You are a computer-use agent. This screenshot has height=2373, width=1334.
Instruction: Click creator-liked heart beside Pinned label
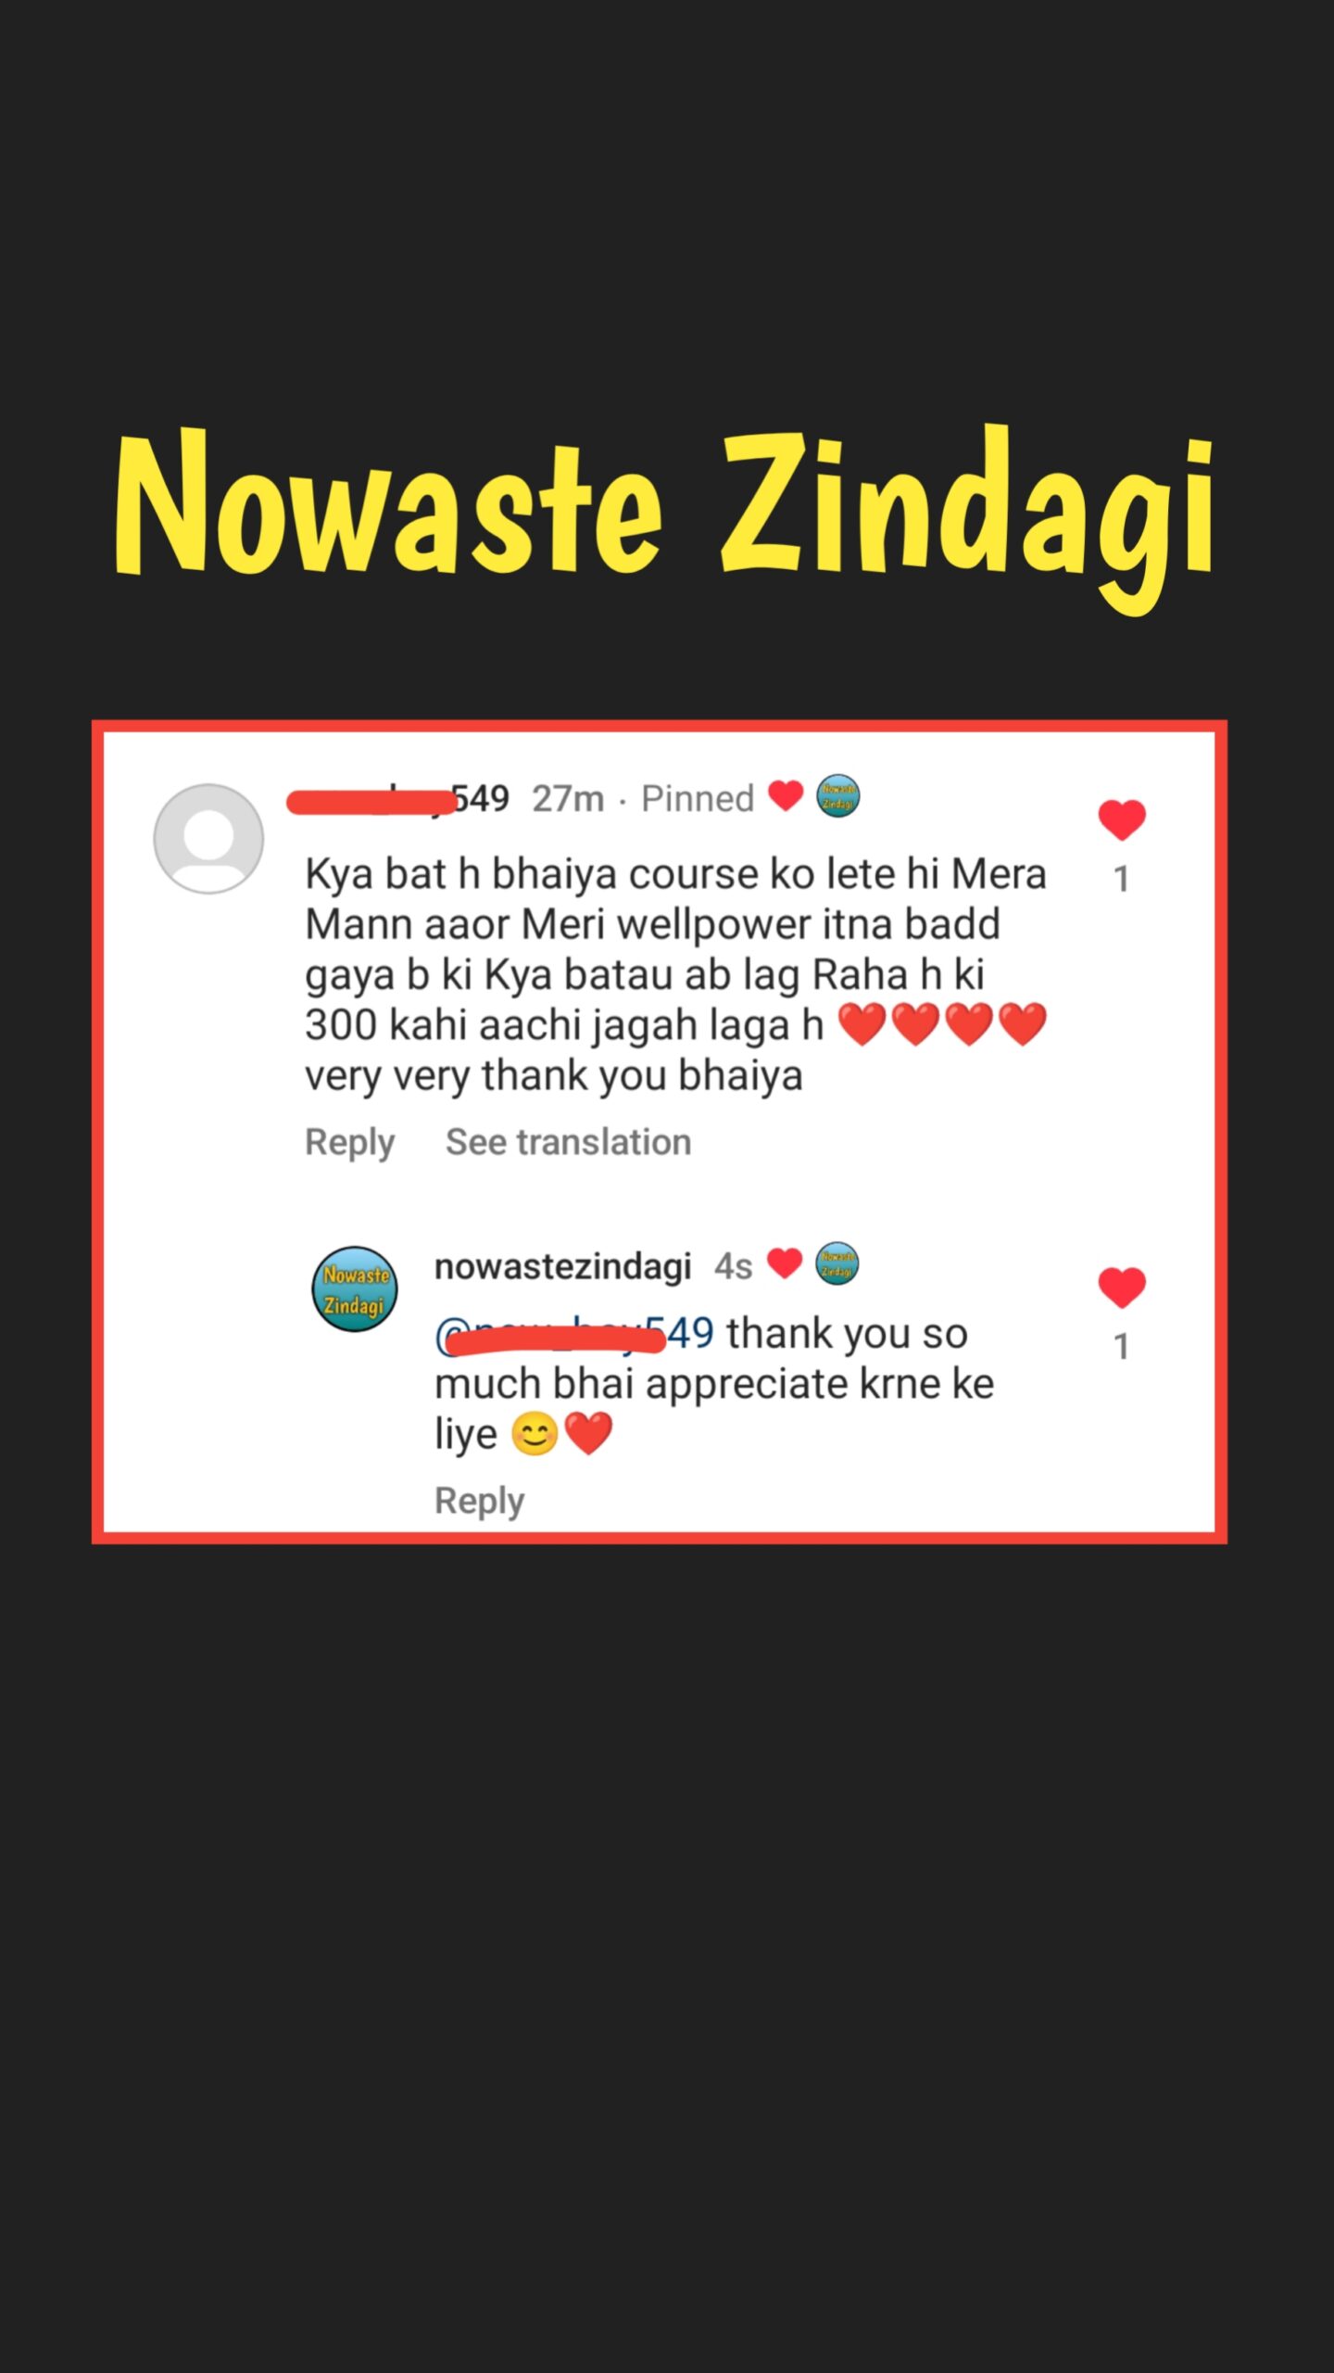pyautogui.click(x=786, y=795)
